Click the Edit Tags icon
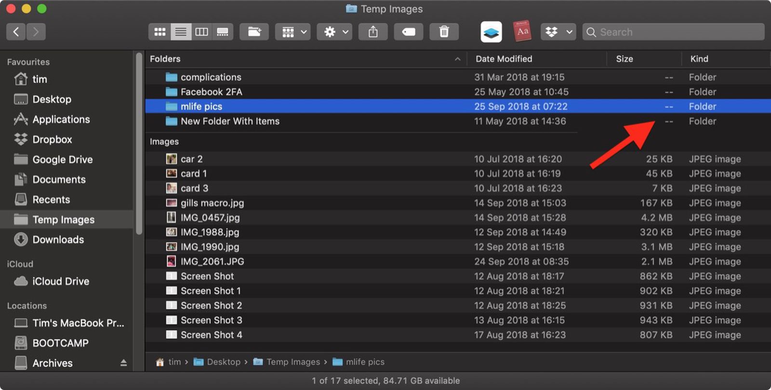 click(x=408, y=32)
